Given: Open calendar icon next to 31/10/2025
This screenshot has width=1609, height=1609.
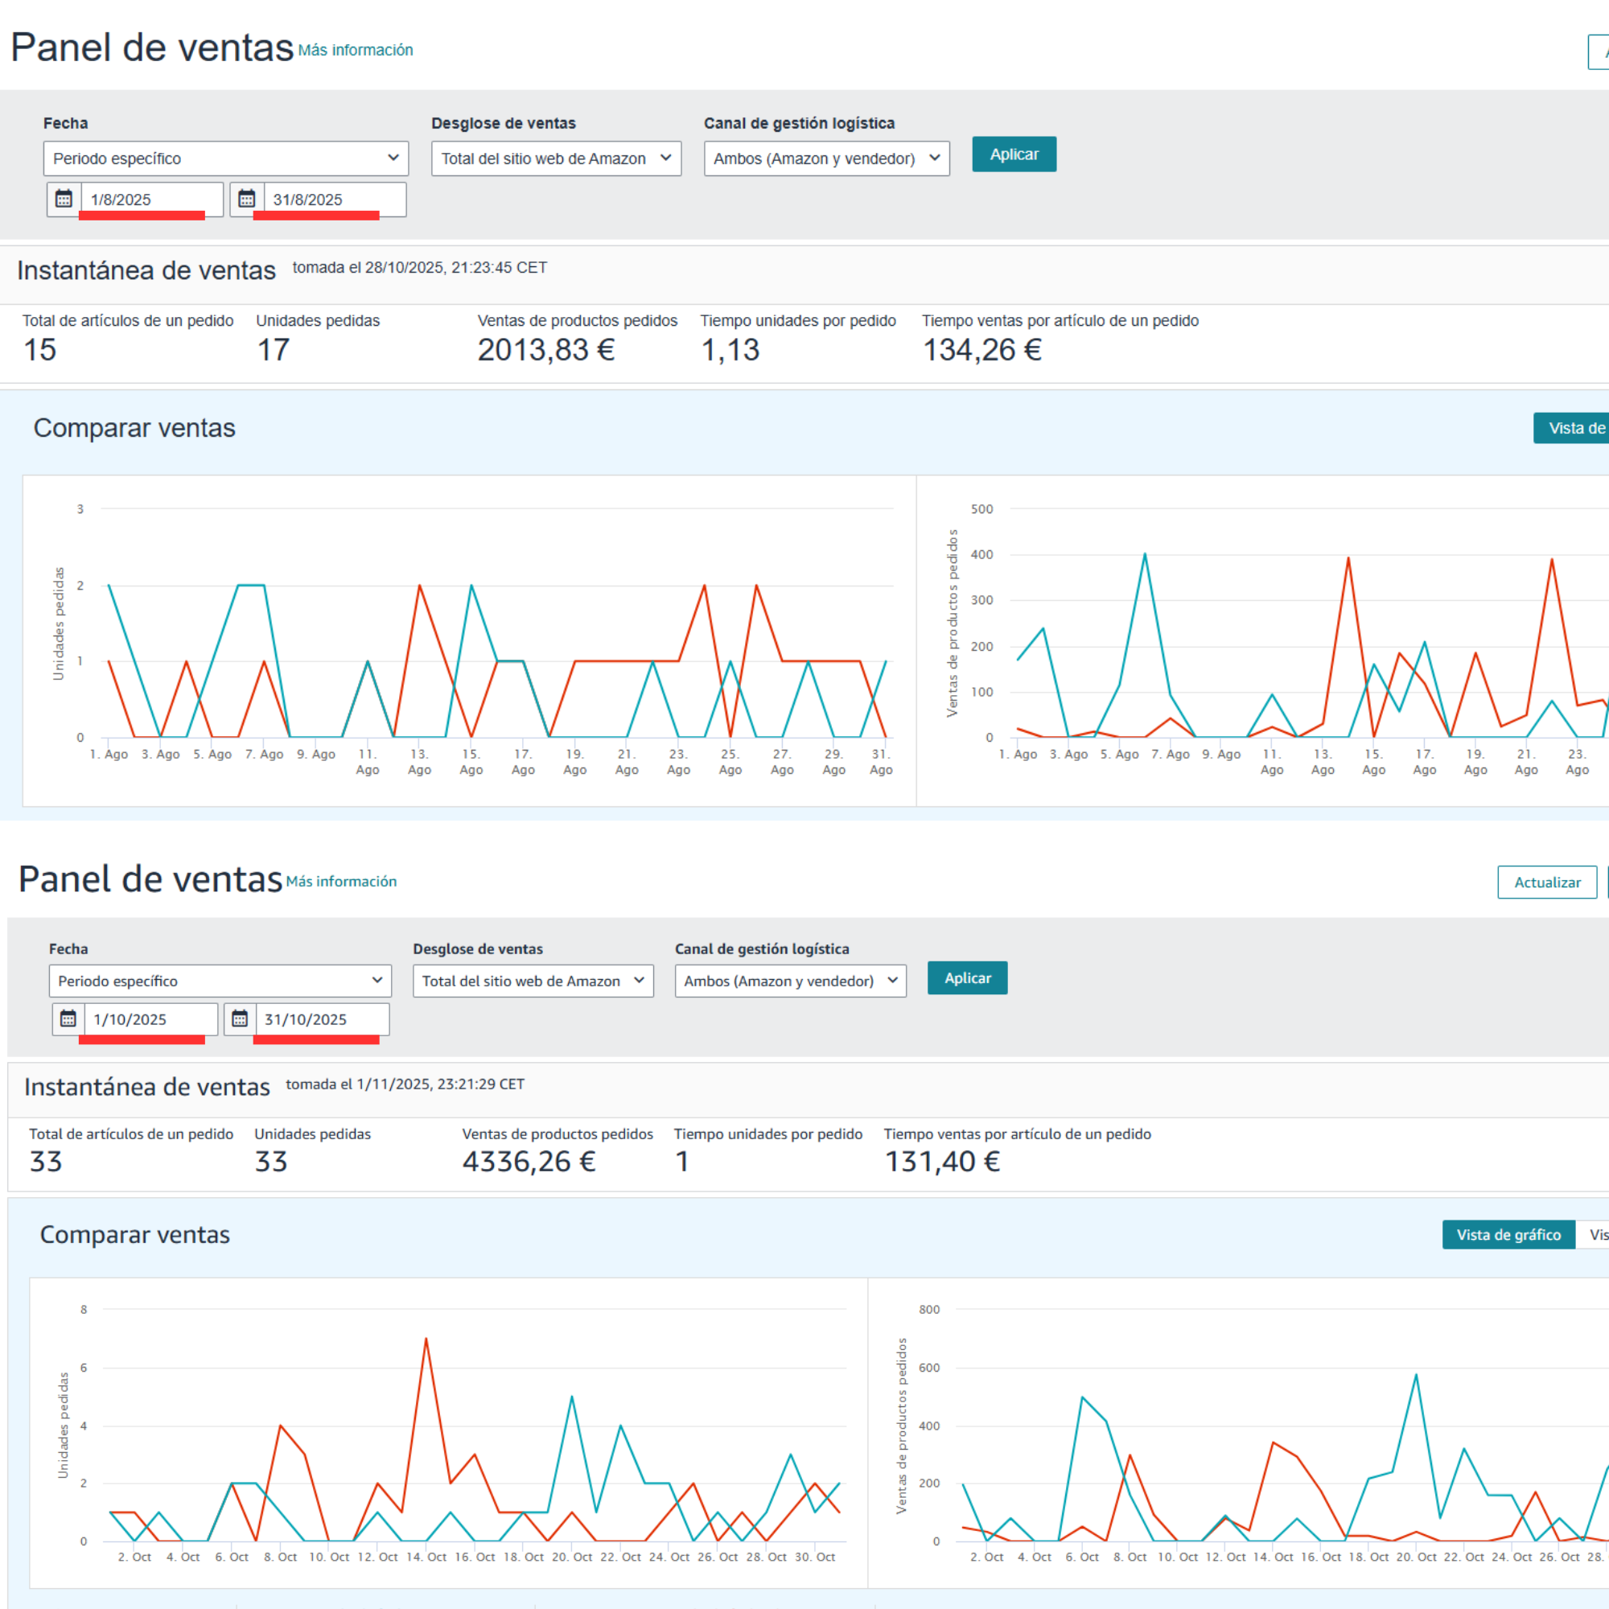Looking at the screenshot, I should point(240,1018).
